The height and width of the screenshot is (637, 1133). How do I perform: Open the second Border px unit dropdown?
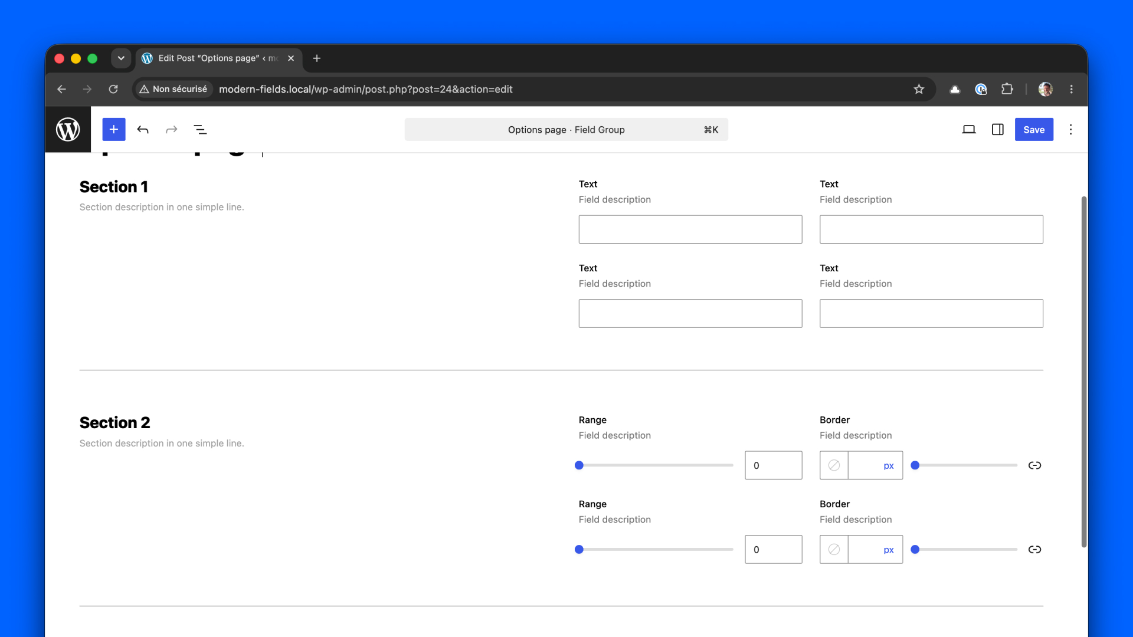889,550
